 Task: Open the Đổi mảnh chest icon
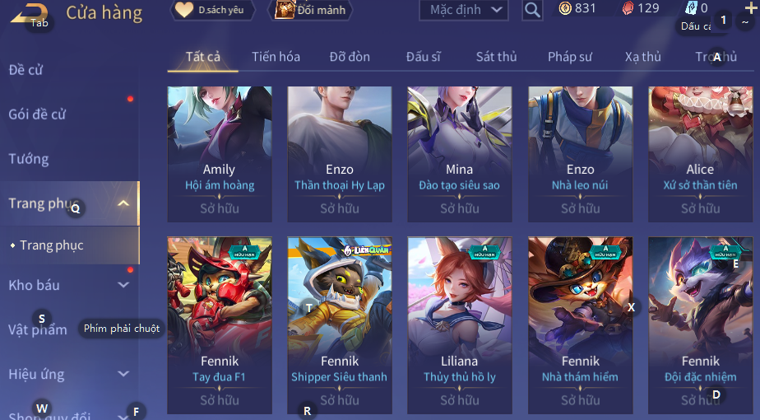(x=285, y=10)
